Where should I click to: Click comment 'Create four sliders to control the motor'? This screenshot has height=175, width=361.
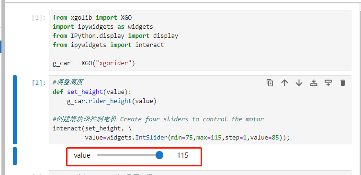click(x=192, y=119)
